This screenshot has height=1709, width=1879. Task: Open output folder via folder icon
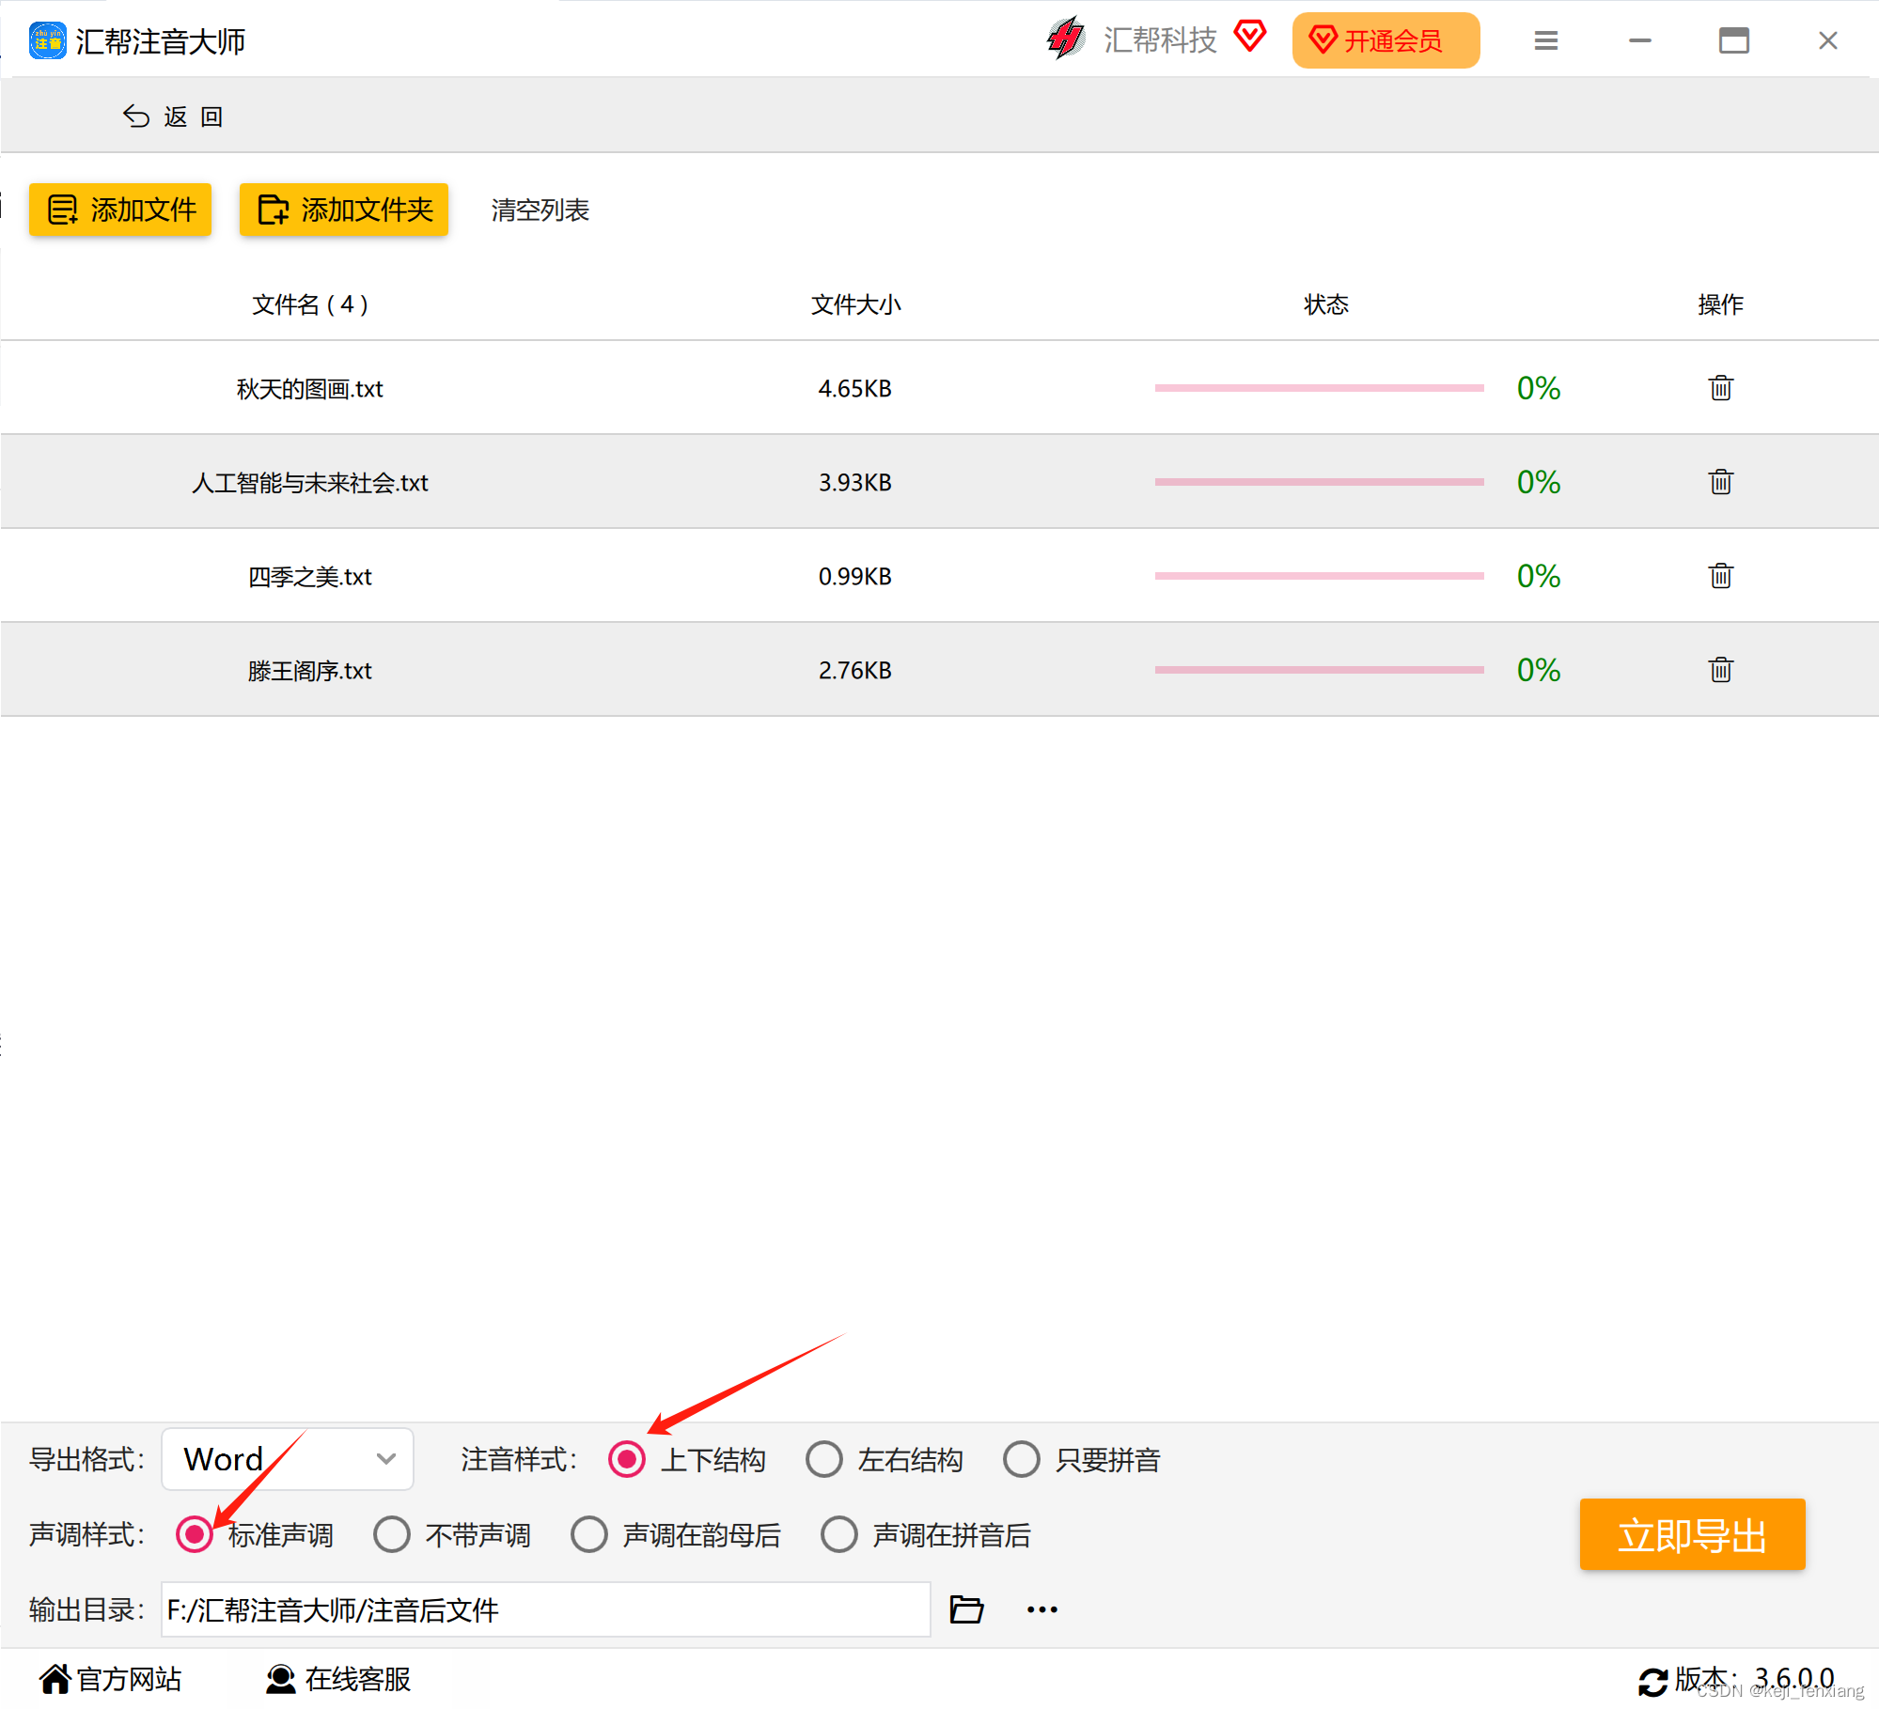[x=965, y=1609]
